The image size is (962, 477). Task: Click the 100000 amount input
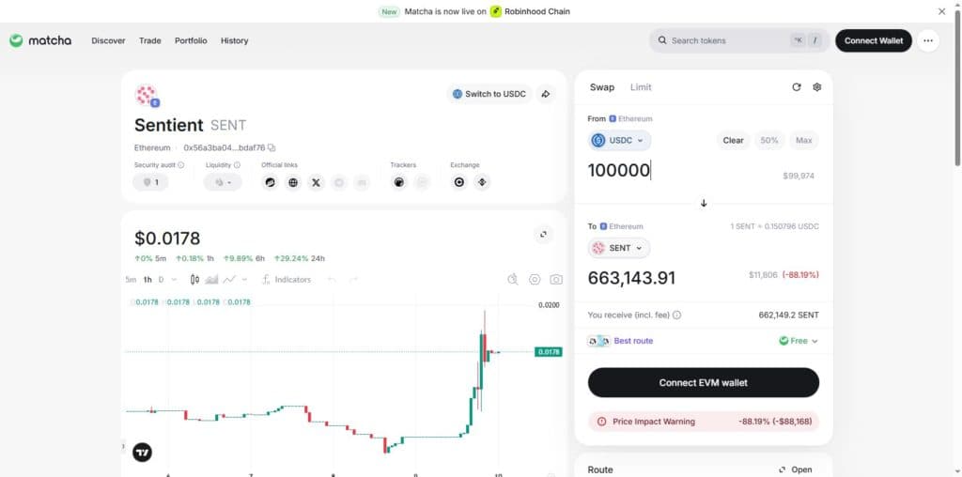coord(620,171)
